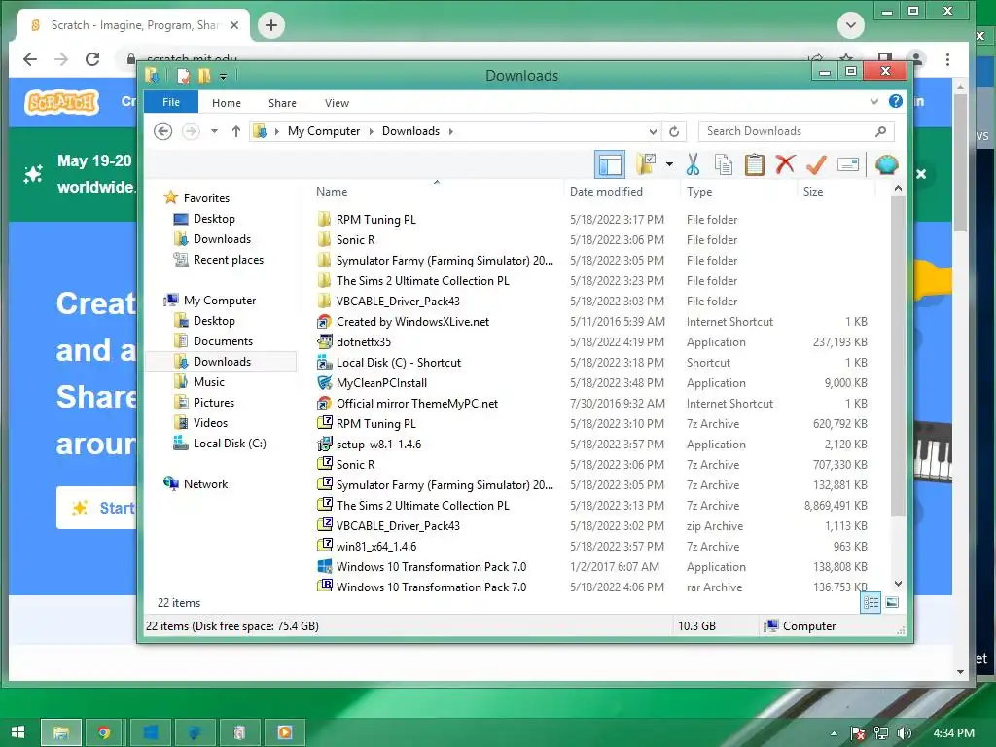
Task: Click the Copy toolbar icon
Action: tap(724, 164)
